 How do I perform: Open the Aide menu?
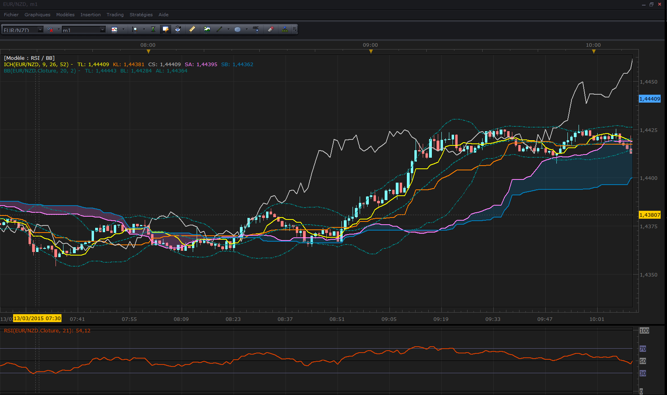(163, 15)
